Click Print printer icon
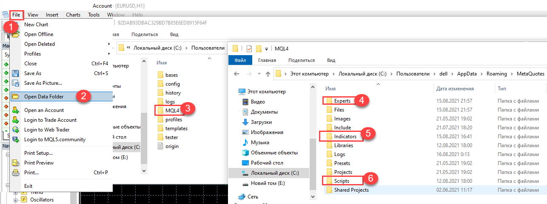This screenshot has height=204, width=547. (x=16, y=173)
